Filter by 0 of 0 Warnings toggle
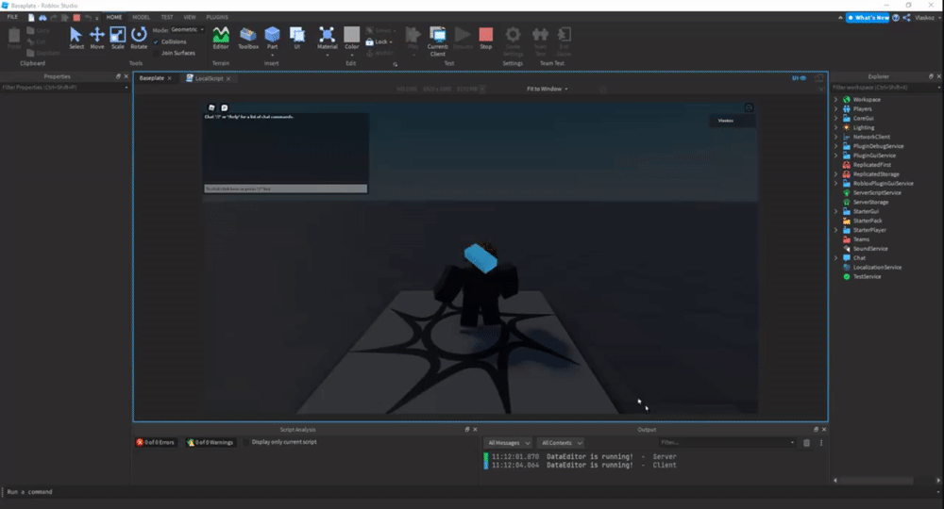Viewport: 944px width, 509px height. (211, 442)
